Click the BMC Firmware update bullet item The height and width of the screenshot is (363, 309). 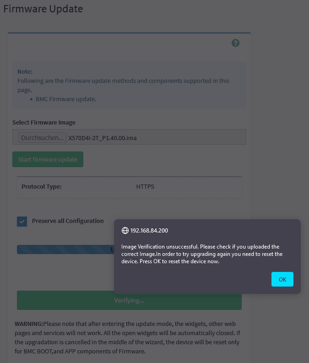click(66, 99)
